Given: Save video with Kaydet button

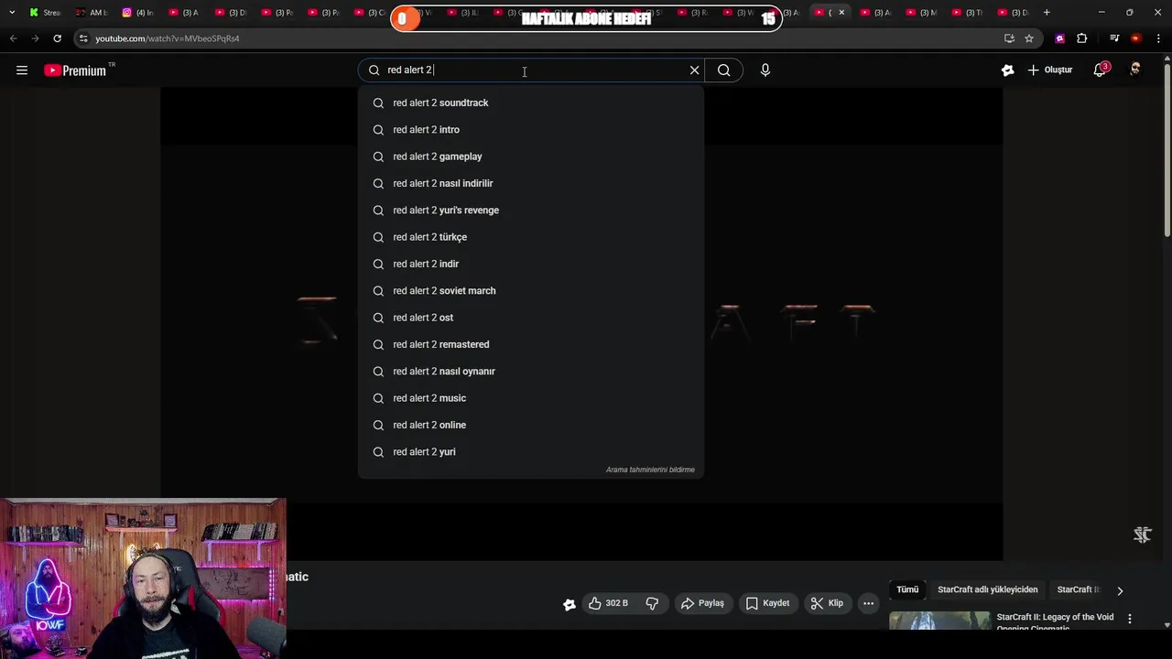Looking at the screenshot, I should pos(767,603).
